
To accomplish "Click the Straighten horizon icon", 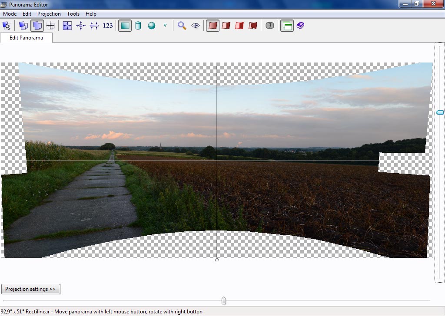I will click(x=94, y=26).
